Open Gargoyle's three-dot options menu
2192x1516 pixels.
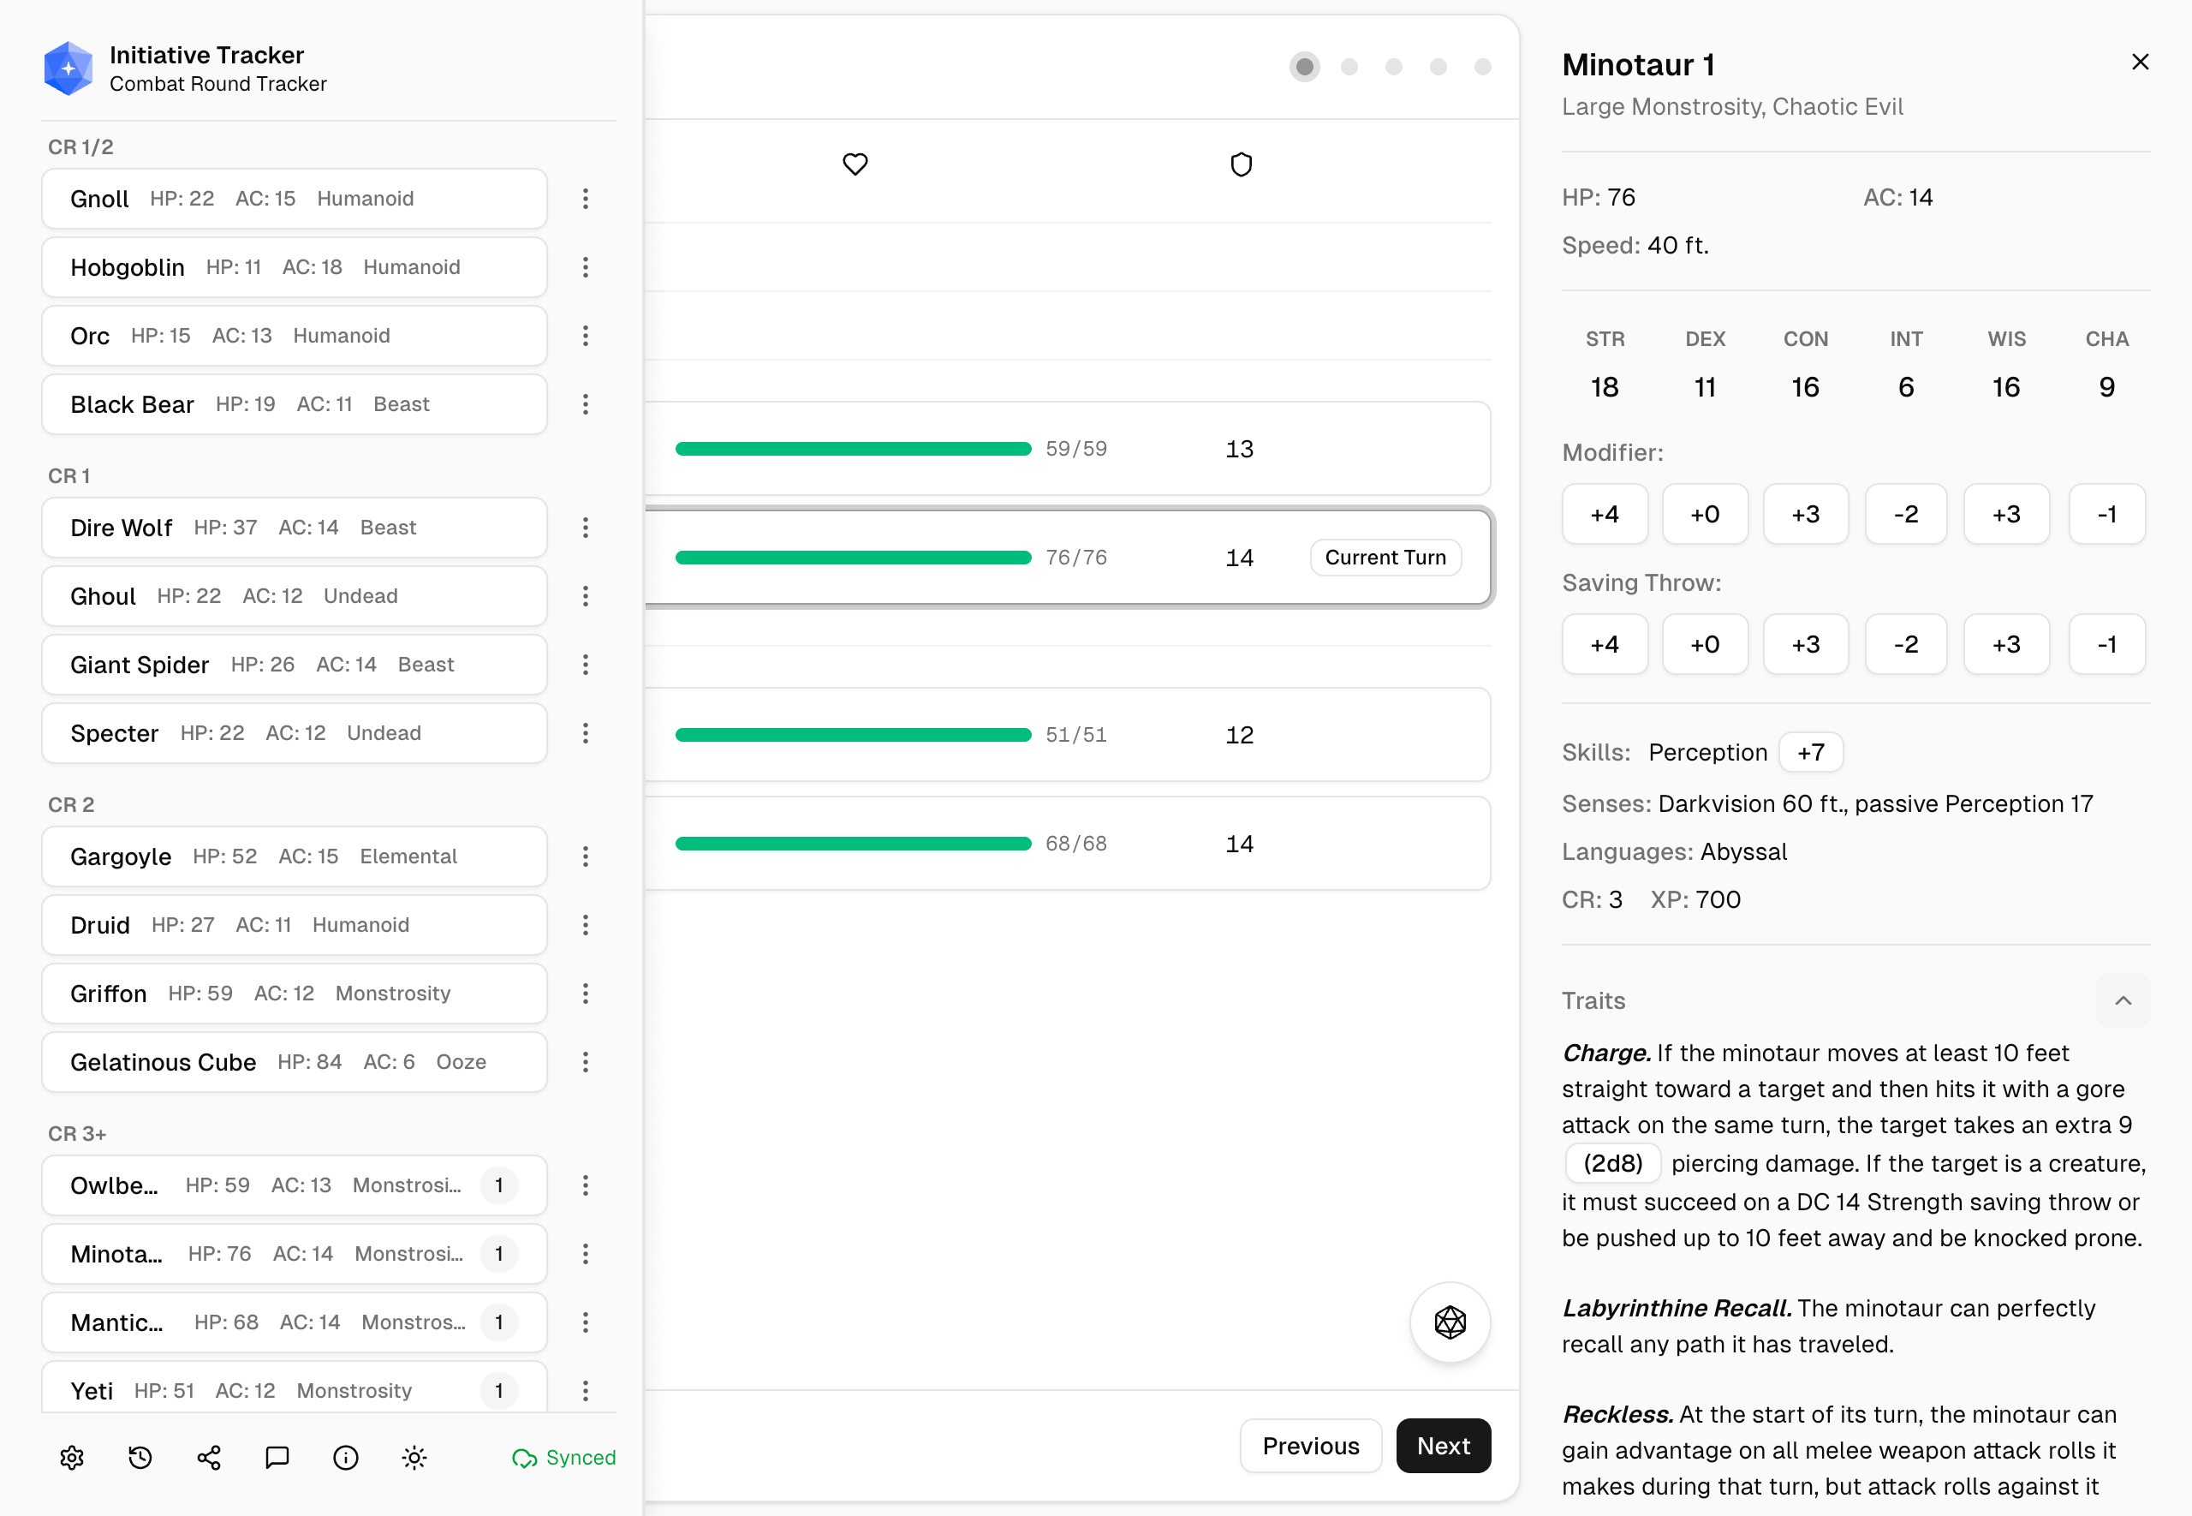[x=586, y=856]
